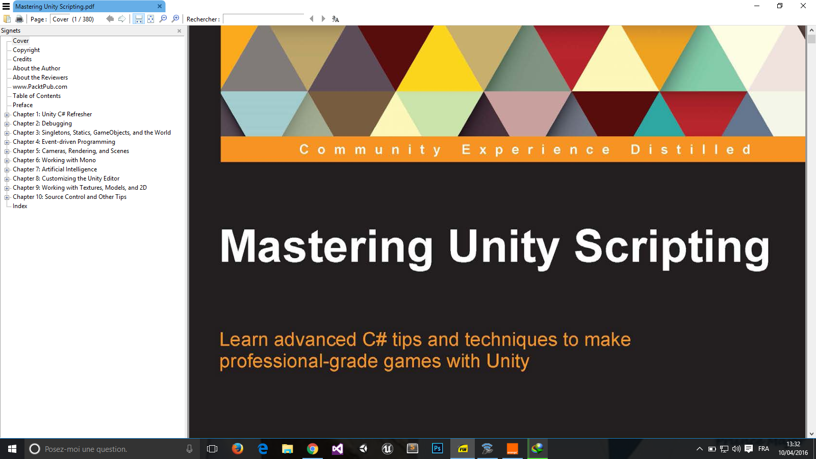The height and width of the screenshot is (459, 816).
Task: Open Chapter 10: Source Control and Other Tips
Action: [x=69, y=197]
